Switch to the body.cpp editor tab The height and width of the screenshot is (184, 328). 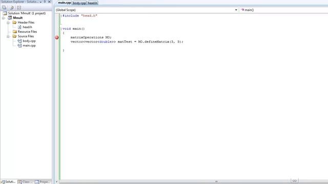(79, 3)
